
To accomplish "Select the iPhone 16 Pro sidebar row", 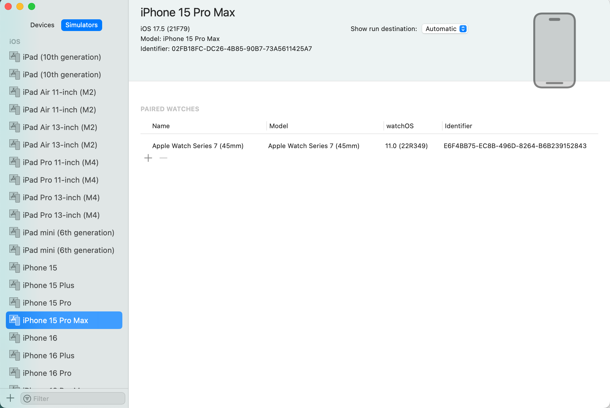I will pos(64,373).
